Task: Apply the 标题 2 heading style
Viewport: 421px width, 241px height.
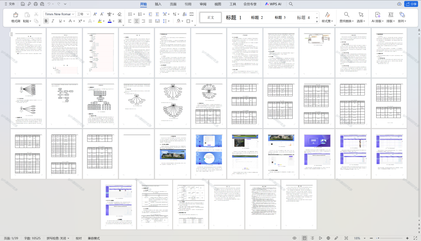Action: 257,17
